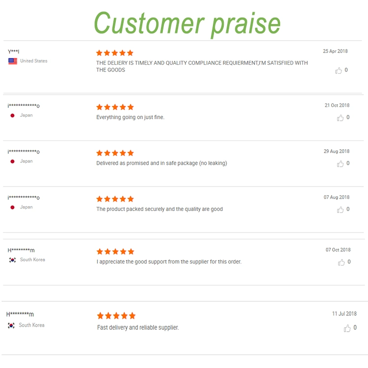Click review text 'Delivered as promised and in safe package'
This screenshot has width=368, height=368.
point(161,163)
